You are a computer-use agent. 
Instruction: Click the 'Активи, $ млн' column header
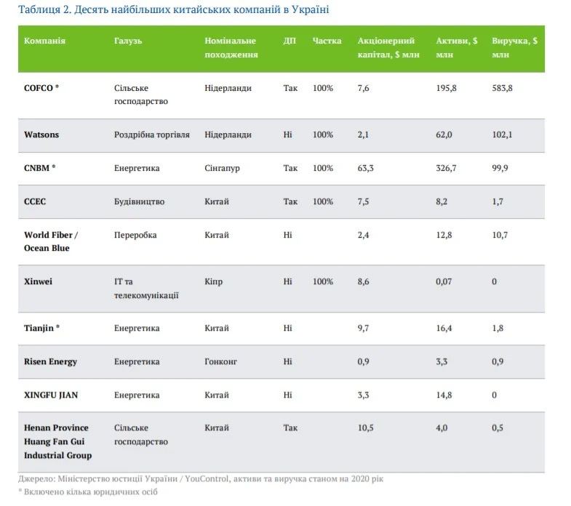(456, 48)
